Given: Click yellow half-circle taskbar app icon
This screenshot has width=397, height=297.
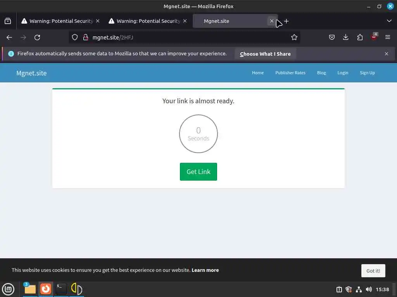Looking at the screenshot, I should coord(76,289).
